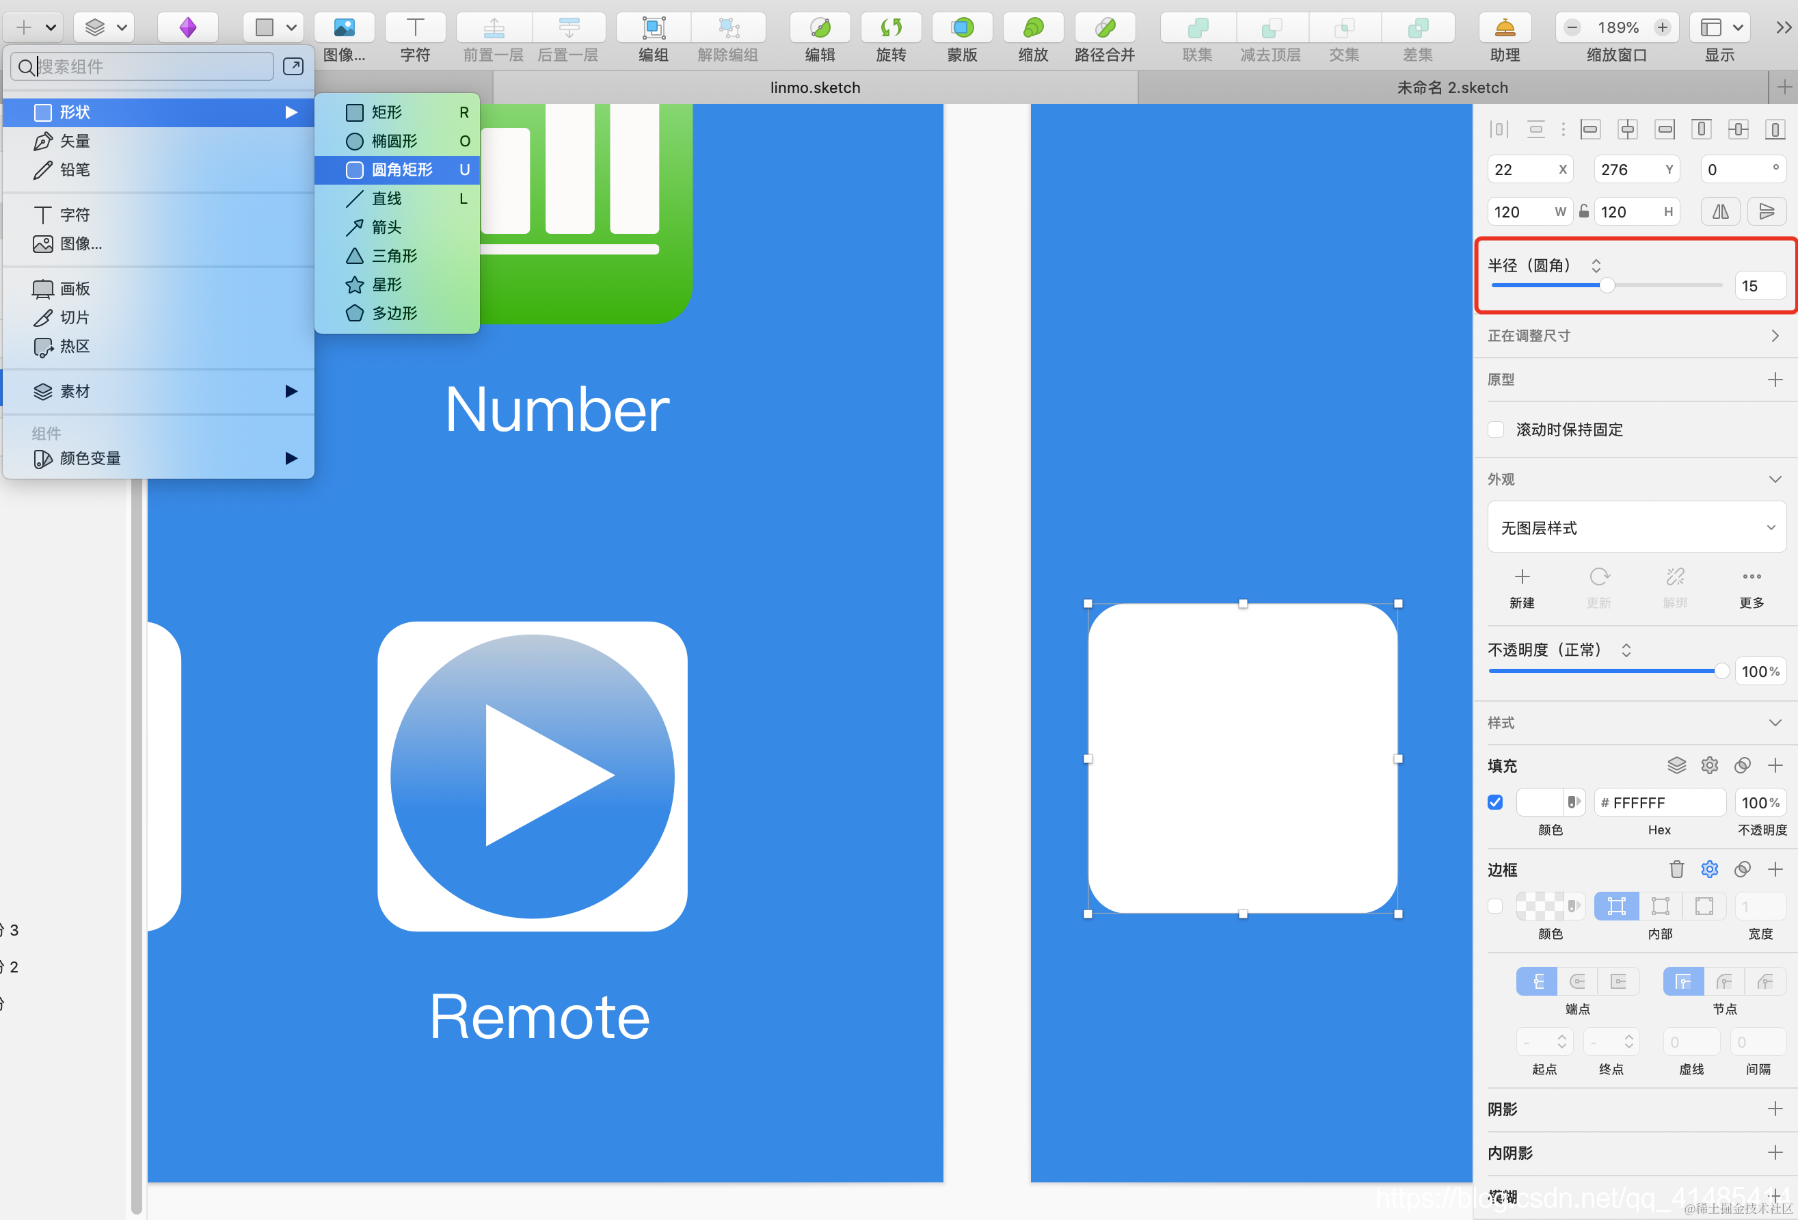Choose 圆角矩形 from shape submenu
Screen dimensions: 1798x1220
point(401,170)
